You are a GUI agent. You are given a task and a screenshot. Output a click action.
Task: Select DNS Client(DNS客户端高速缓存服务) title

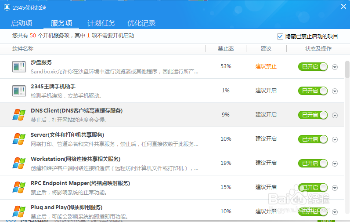tap(76, 110)
